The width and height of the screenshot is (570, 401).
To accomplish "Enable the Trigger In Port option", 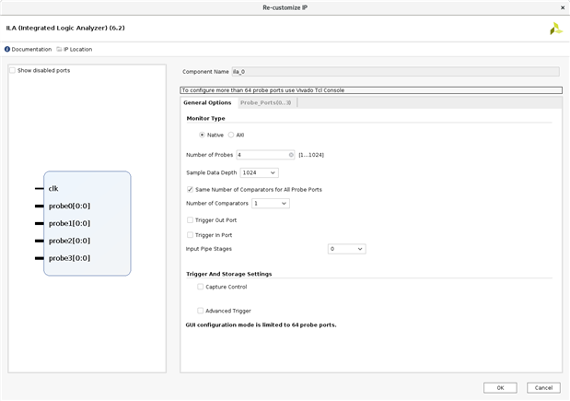I will (x=190, y=235).
